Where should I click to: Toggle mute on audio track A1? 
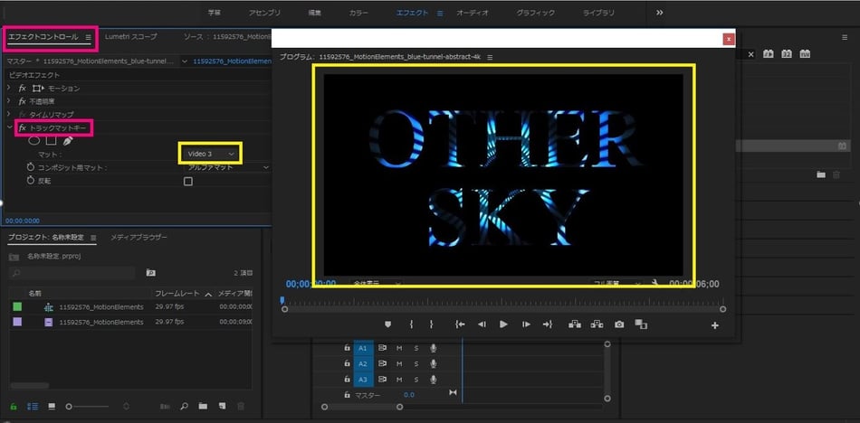pyautogui.click(x=399, y=347)
